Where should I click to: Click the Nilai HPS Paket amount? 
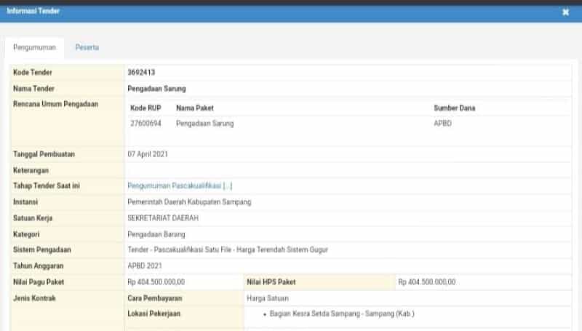pyautogui.click(x=426, y=282)
